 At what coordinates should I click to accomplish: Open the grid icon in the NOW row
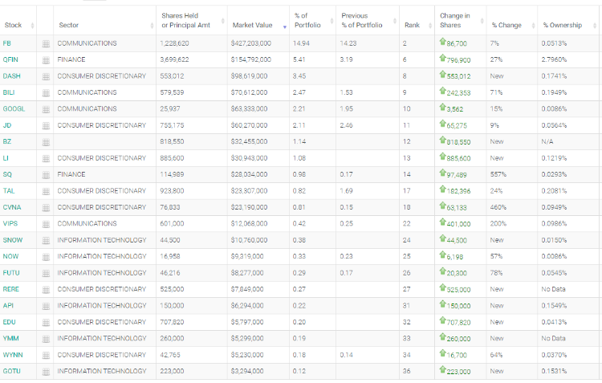(46, 257)
